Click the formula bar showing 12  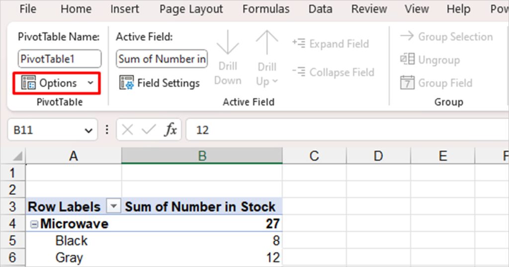(x=347, y=130)
